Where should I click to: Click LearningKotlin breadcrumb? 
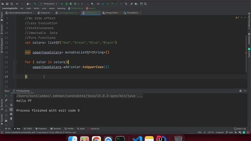[10, 8]
